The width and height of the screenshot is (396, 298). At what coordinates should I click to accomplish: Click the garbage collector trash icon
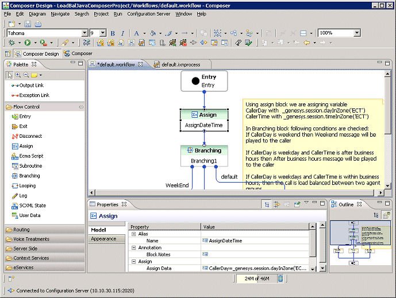tap(280, 278)
